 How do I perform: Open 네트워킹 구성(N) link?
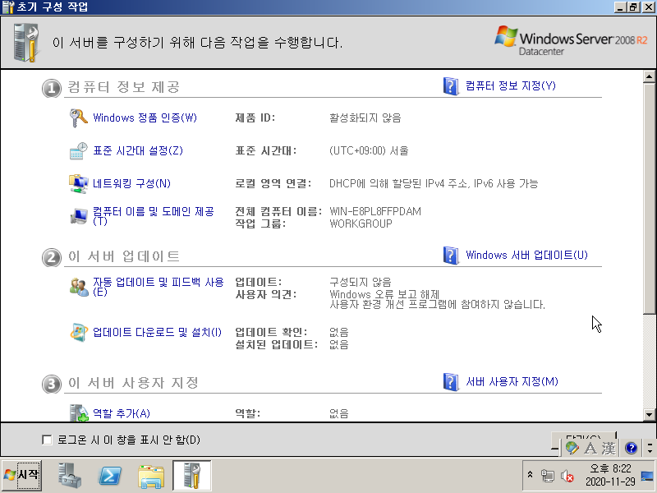tap(131, 183)
